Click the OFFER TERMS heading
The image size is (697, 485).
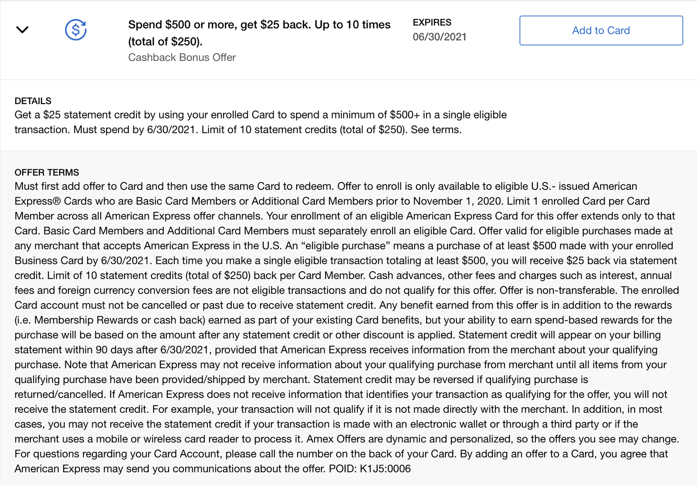pos(47,172)
